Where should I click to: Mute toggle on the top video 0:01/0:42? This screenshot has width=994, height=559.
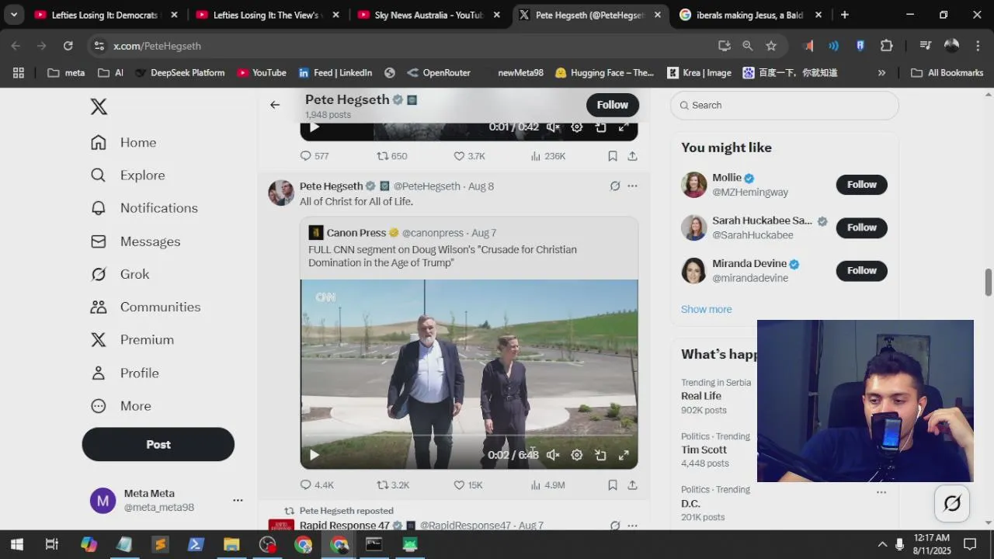(553, 127)
